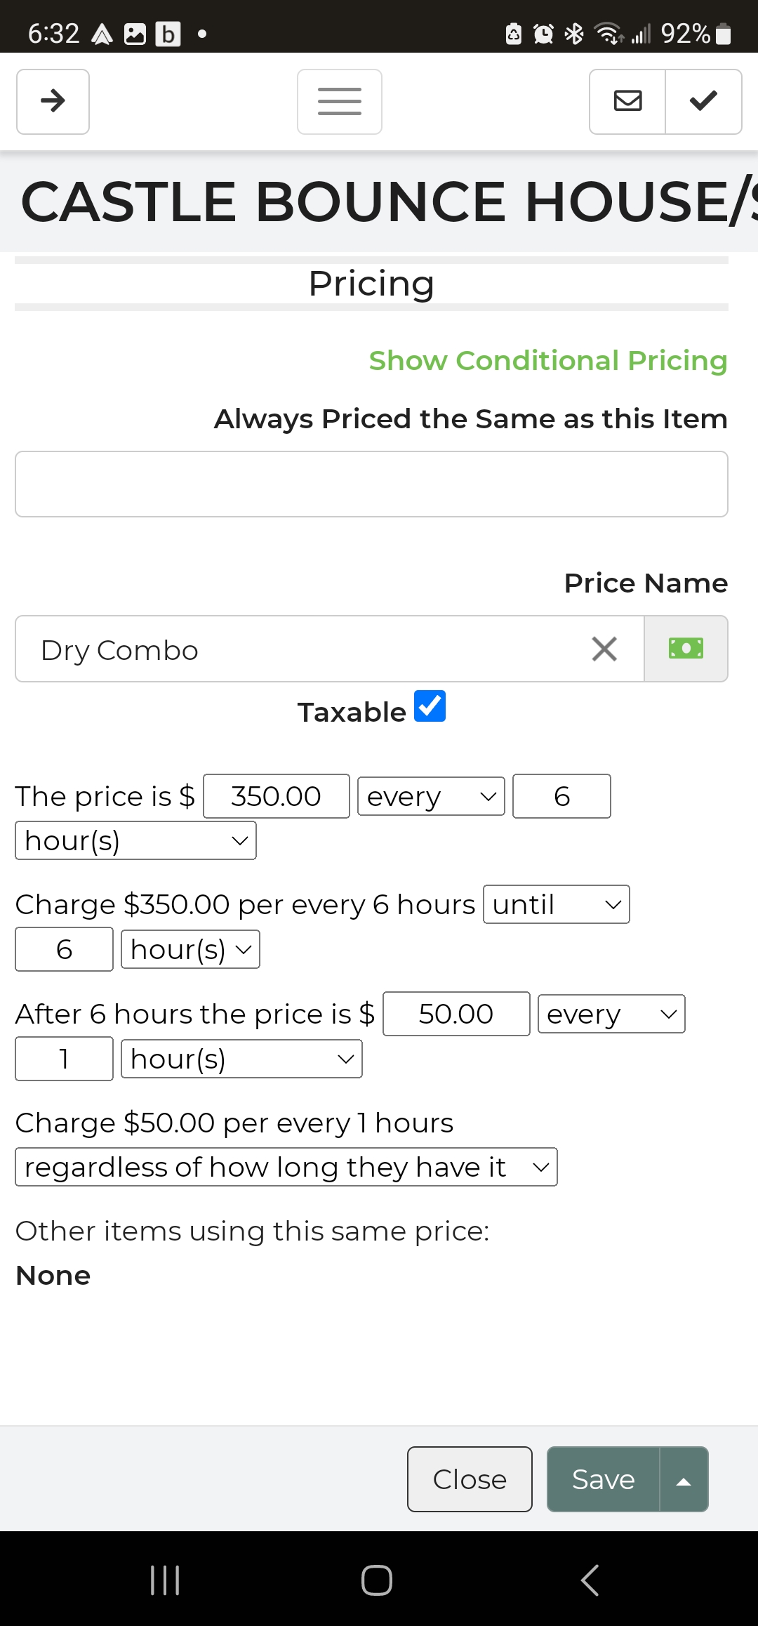Open Save options caret arrow
This screenshot has width=758, height=1626.
point(683,1479)
